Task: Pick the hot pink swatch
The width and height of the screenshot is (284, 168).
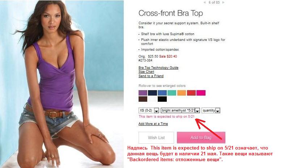Action: pos(201,93)
